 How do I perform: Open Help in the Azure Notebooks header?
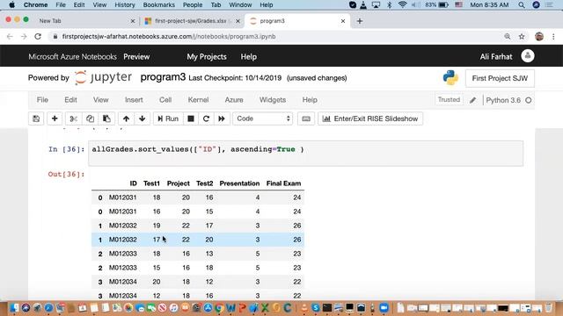pyautogui.click(x=248, y=56)
